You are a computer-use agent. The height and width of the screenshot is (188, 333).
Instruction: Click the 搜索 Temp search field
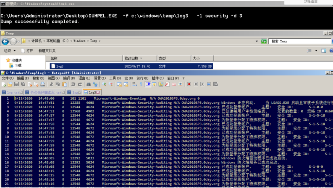point(300,41)
